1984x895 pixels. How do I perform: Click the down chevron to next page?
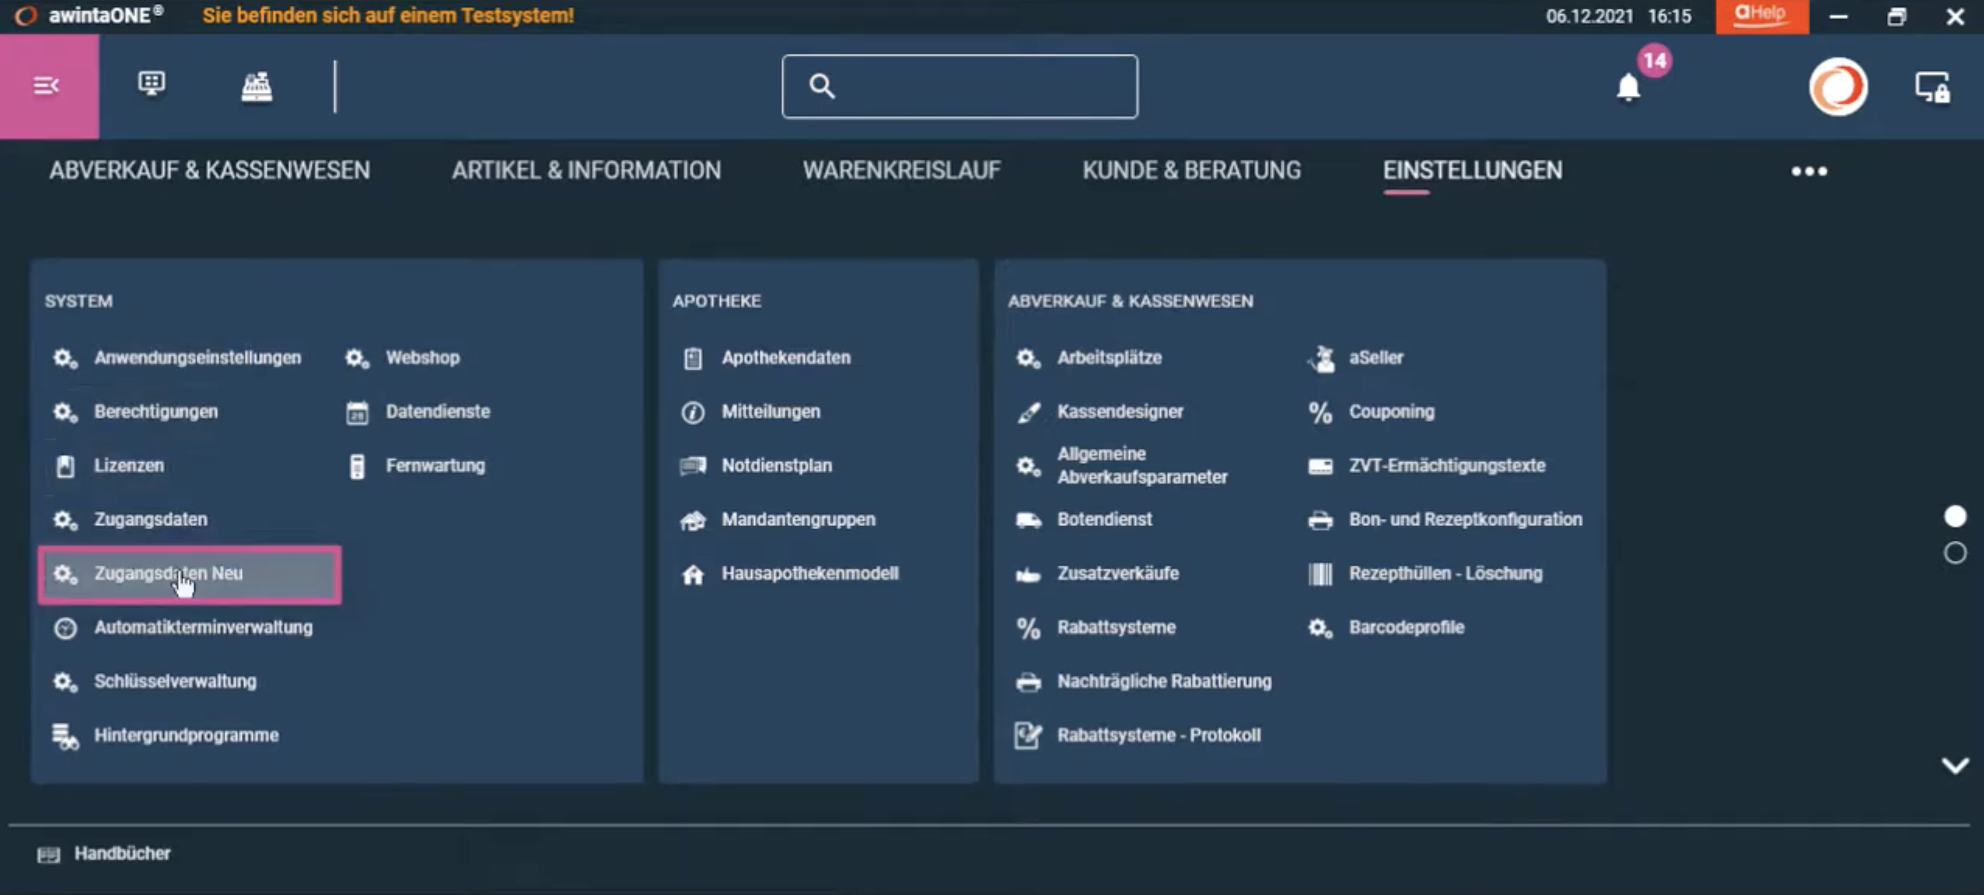click(x=1955, y=765)
